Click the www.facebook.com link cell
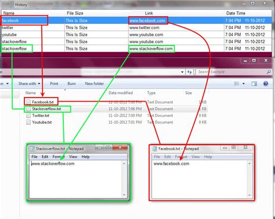The height and width of the screenshot is (219, 275). pyautogui.click(x=176, y=20)
